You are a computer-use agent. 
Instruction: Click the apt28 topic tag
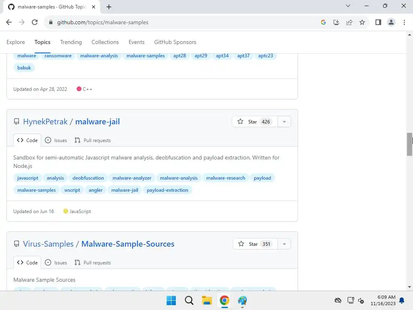coord(179,56)
